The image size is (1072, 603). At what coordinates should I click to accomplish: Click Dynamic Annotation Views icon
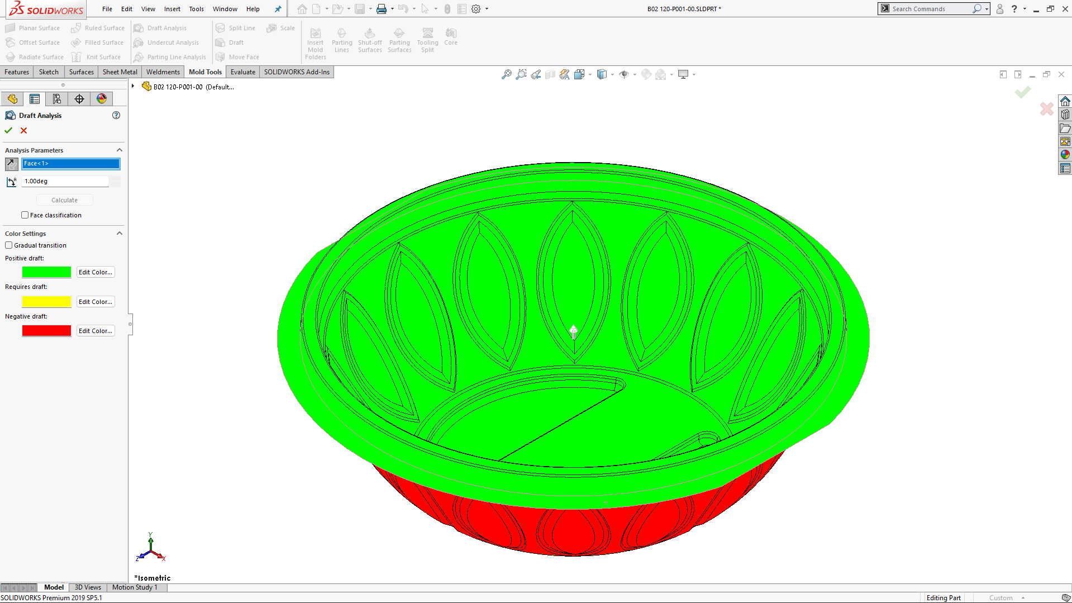[x=565, y=74]
